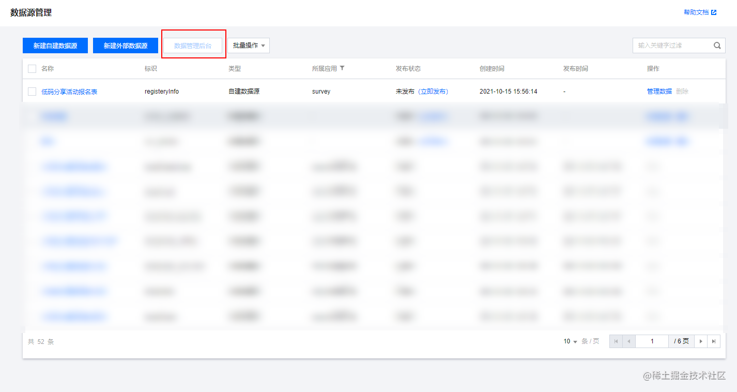Toggle the select-all header checkbox
The width and height of the screenshot is (737, 392).
pyautogui.click(x=32, y=69)
